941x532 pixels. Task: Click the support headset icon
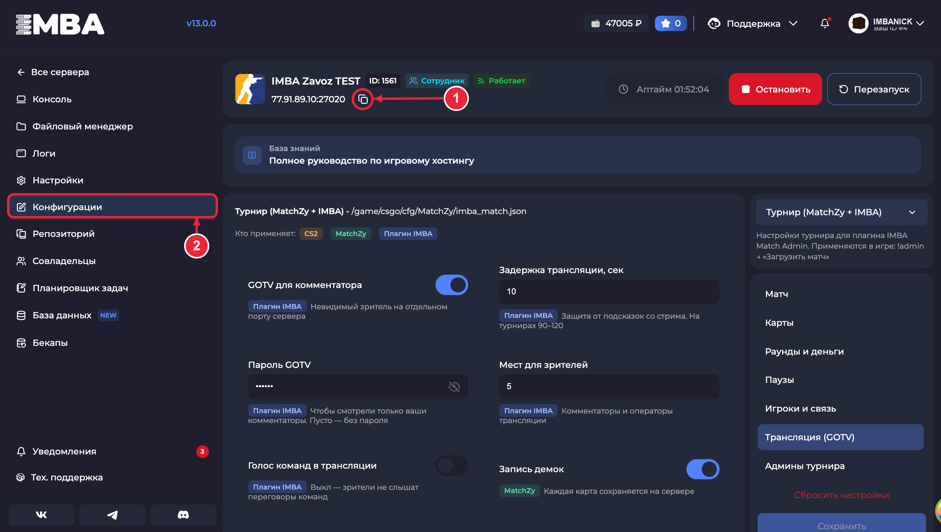pos(714,23)
